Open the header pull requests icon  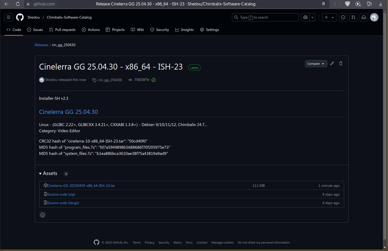coord(353,17)
